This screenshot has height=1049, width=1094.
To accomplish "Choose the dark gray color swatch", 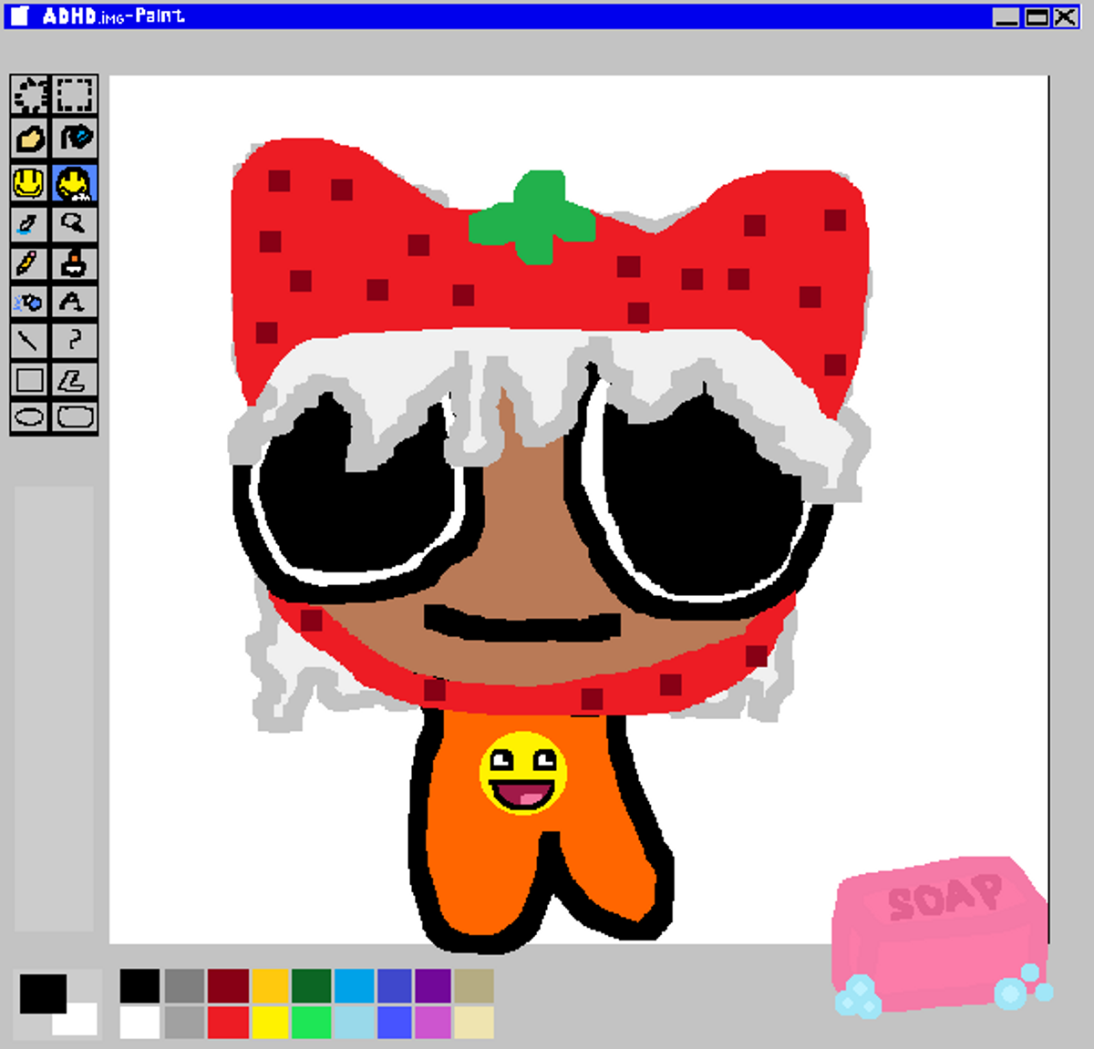I will pyautogui.click(x=184, y=985).
